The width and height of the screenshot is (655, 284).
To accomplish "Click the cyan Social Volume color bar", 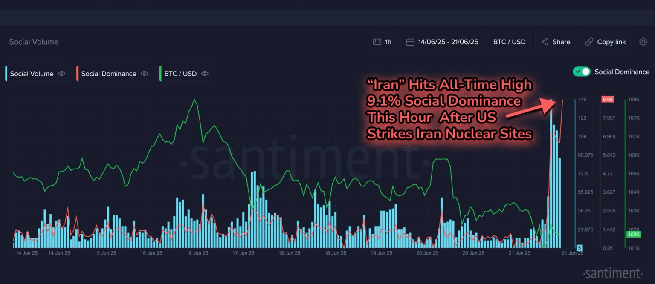I will 6,74.
